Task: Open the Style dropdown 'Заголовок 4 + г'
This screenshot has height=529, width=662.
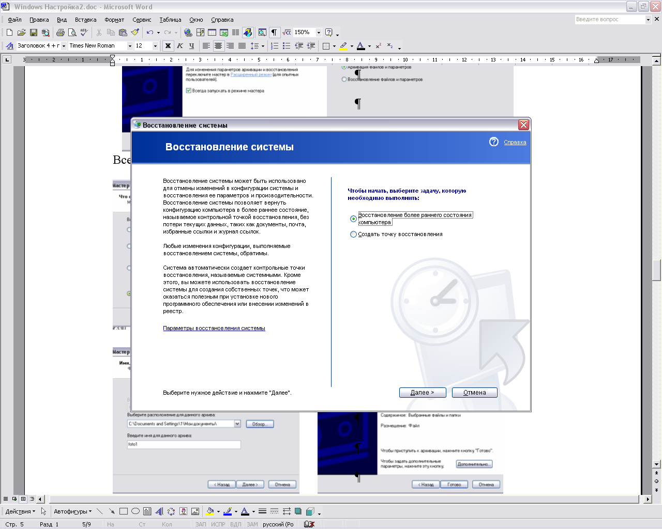Action: (x=64, y=46)
